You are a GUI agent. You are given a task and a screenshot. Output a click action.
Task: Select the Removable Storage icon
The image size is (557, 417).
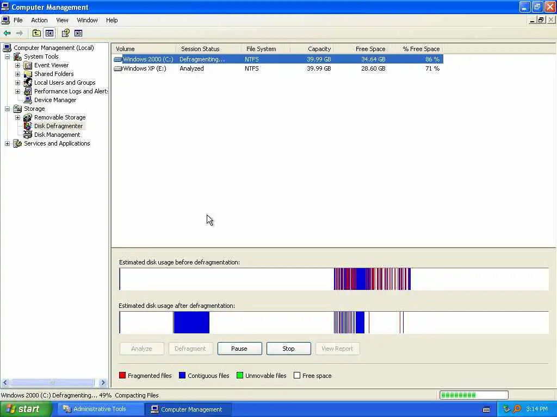pos(28,117)
